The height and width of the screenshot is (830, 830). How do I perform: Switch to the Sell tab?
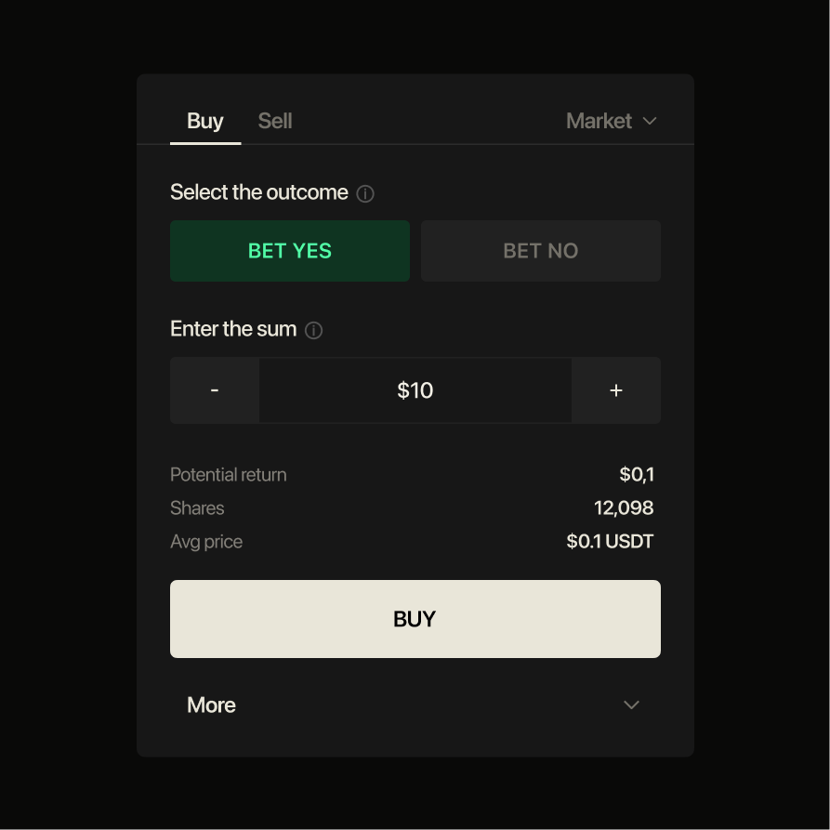pos(275,121)
